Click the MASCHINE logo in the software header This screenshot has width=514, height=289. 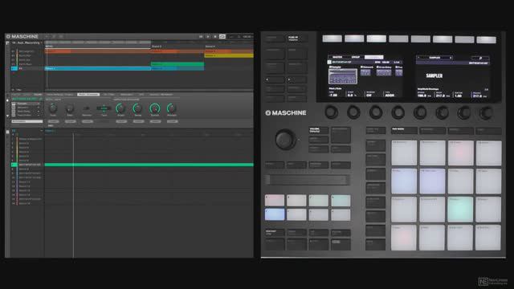[22, 36]
